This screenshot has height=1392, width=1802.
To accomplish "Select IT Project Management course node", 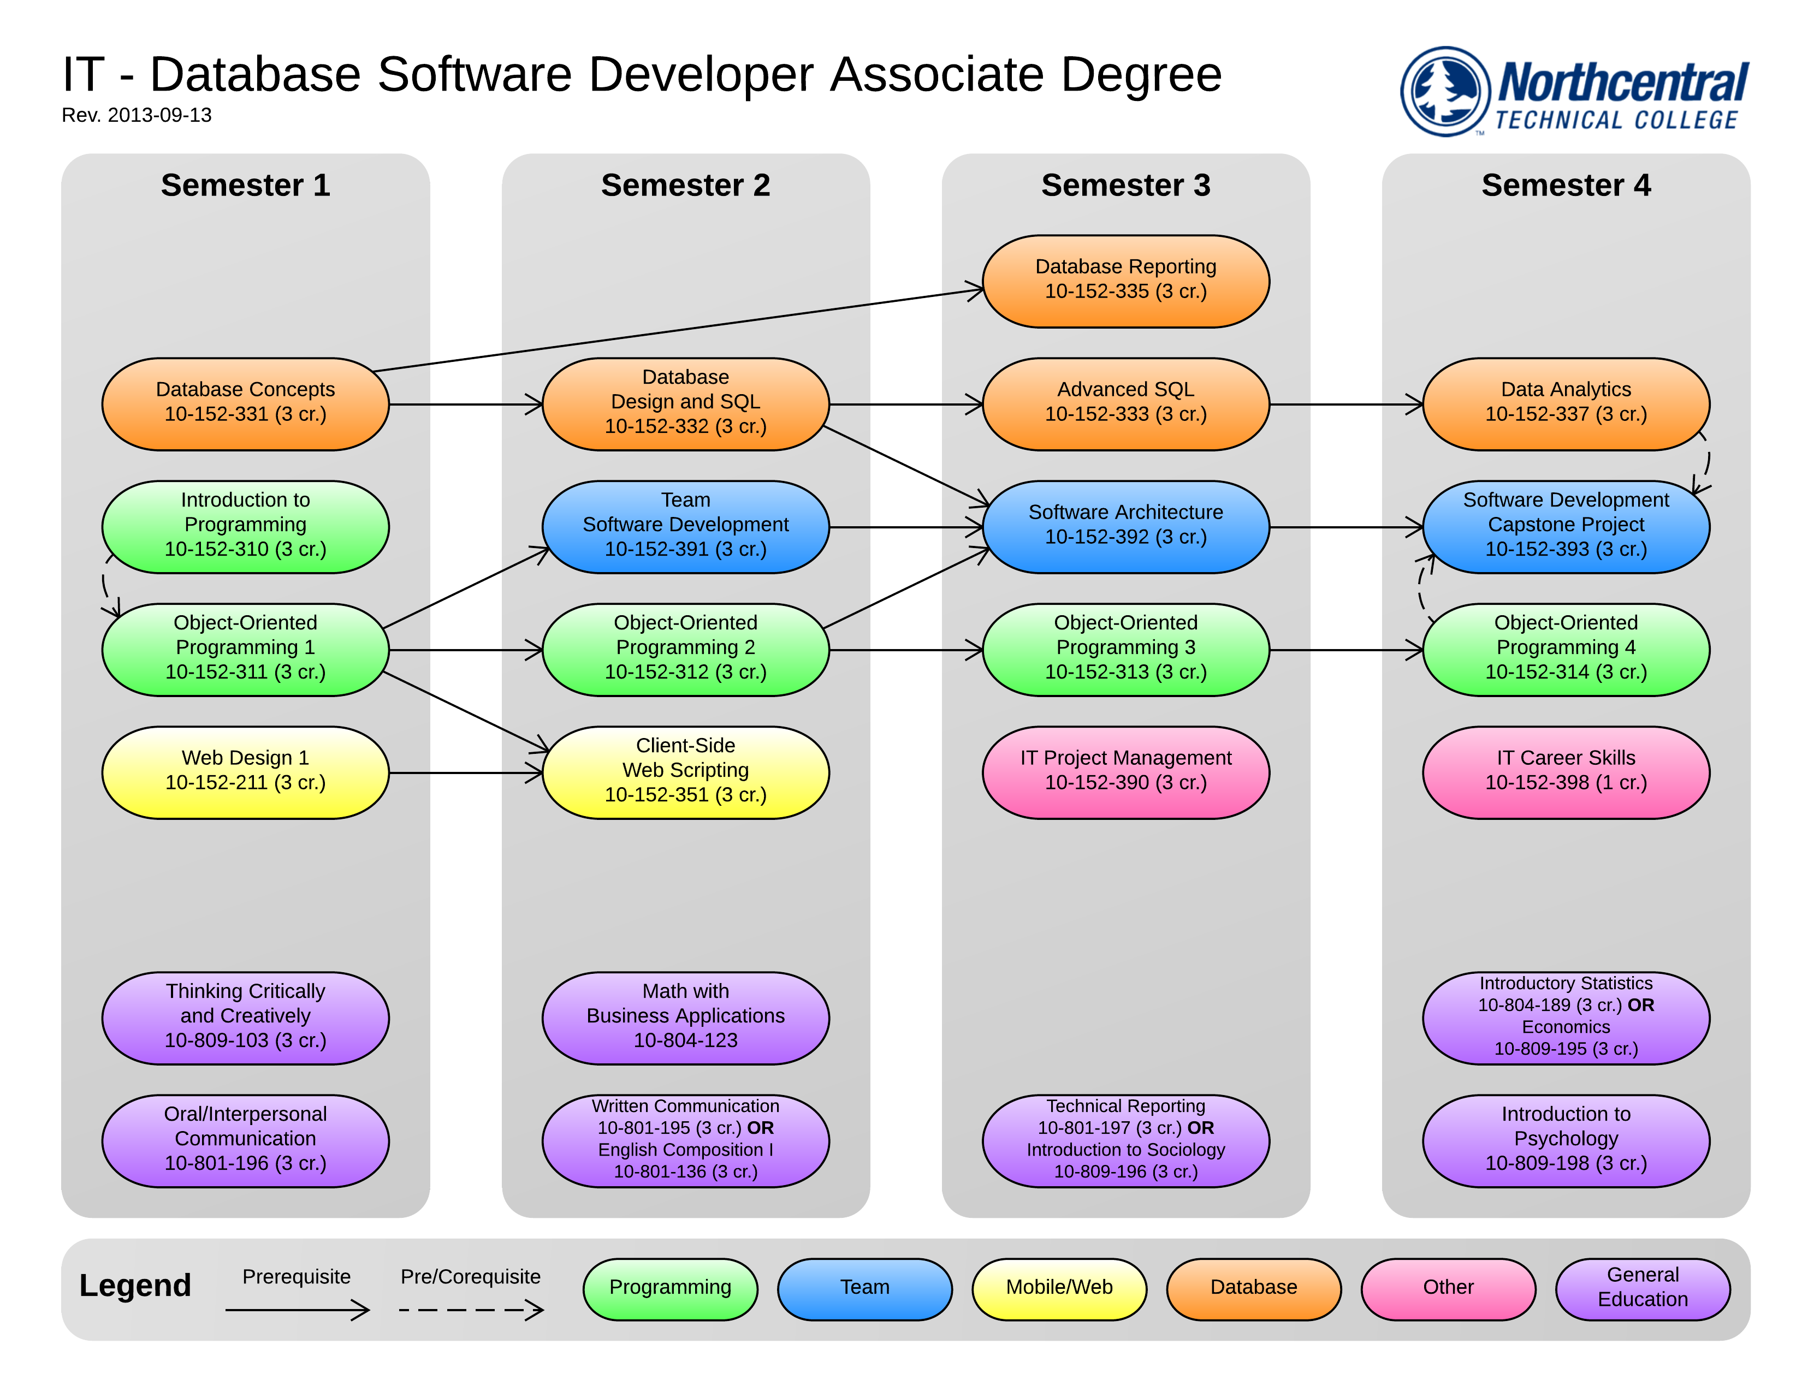I will pyautogui.click(x=1125, y=772).
